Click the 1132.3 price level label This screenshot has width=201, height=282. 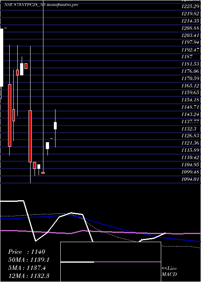tap(189, 129)
